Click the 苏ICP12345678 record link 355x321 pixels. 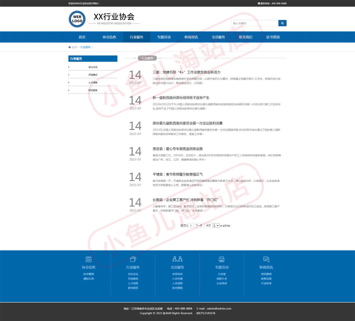(x=206, y=313)
